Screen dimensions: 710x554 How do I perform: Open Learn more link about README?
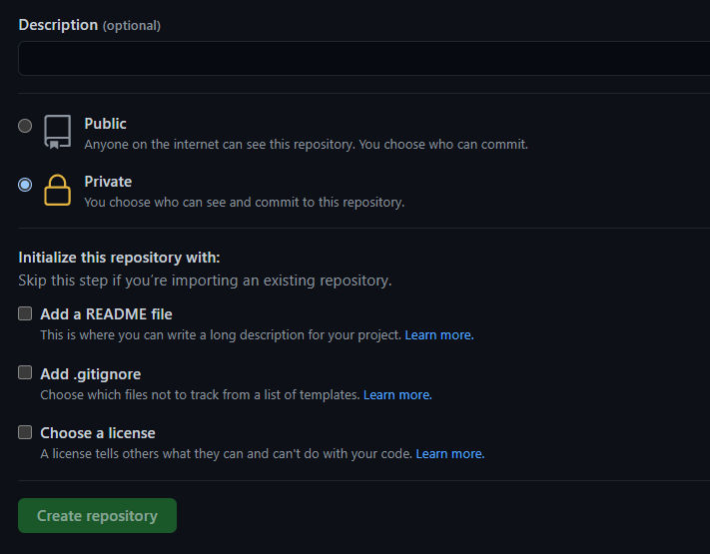tap(439, 335)
